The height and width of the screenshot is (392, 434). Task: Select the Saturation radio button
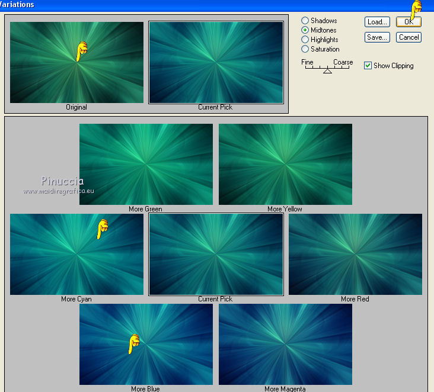coord(305,49)
